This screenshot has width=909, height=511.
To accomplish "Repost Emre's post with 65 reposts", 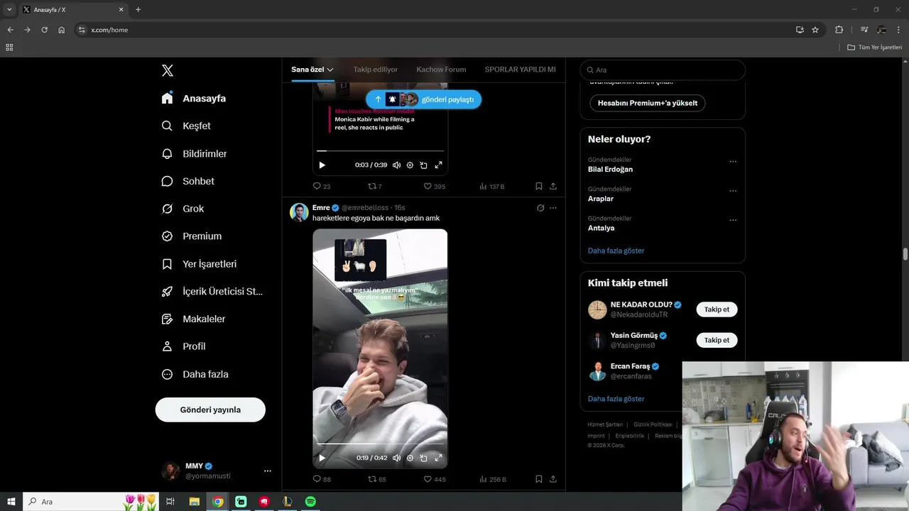I will (x=376, y=479).
